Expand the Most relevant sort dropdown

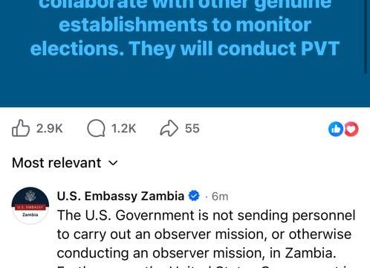coord(65,163)
